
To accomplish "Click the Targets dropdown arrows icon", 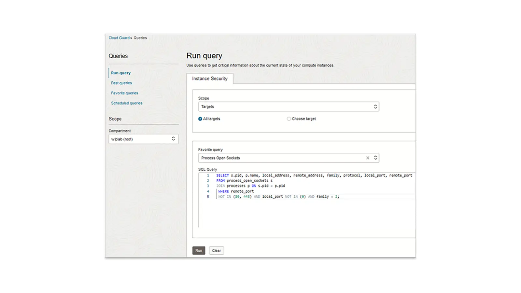I will [x=375, y=106].
